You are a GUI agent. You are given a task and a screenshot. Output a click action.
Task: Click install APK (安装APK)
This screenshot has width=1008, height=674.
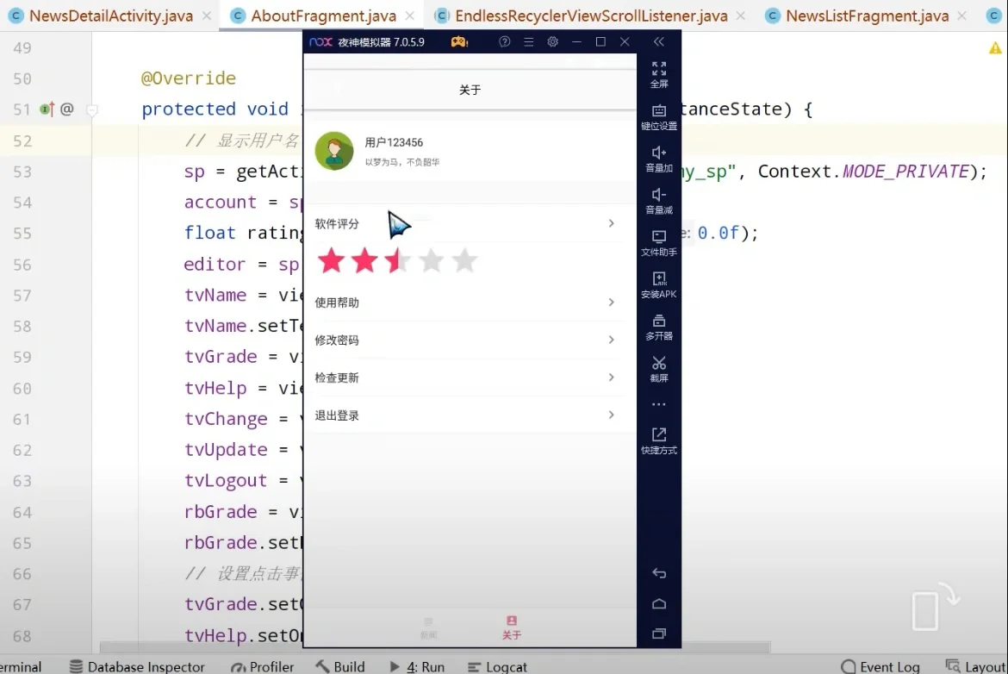coord(659,284)
